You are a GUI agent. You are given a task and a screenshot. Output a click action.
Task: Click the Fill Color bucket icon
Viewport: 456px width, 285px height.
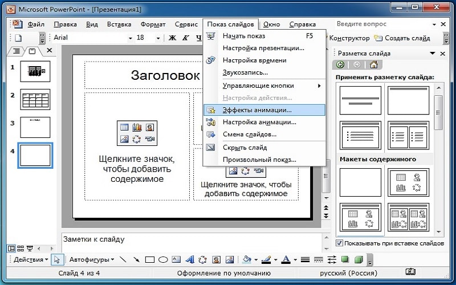(247, 259)
